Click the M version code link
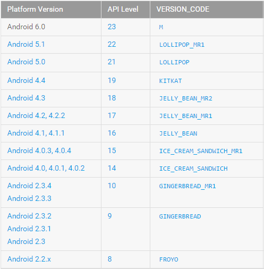264x269 pixels. (x=161, y=27)
